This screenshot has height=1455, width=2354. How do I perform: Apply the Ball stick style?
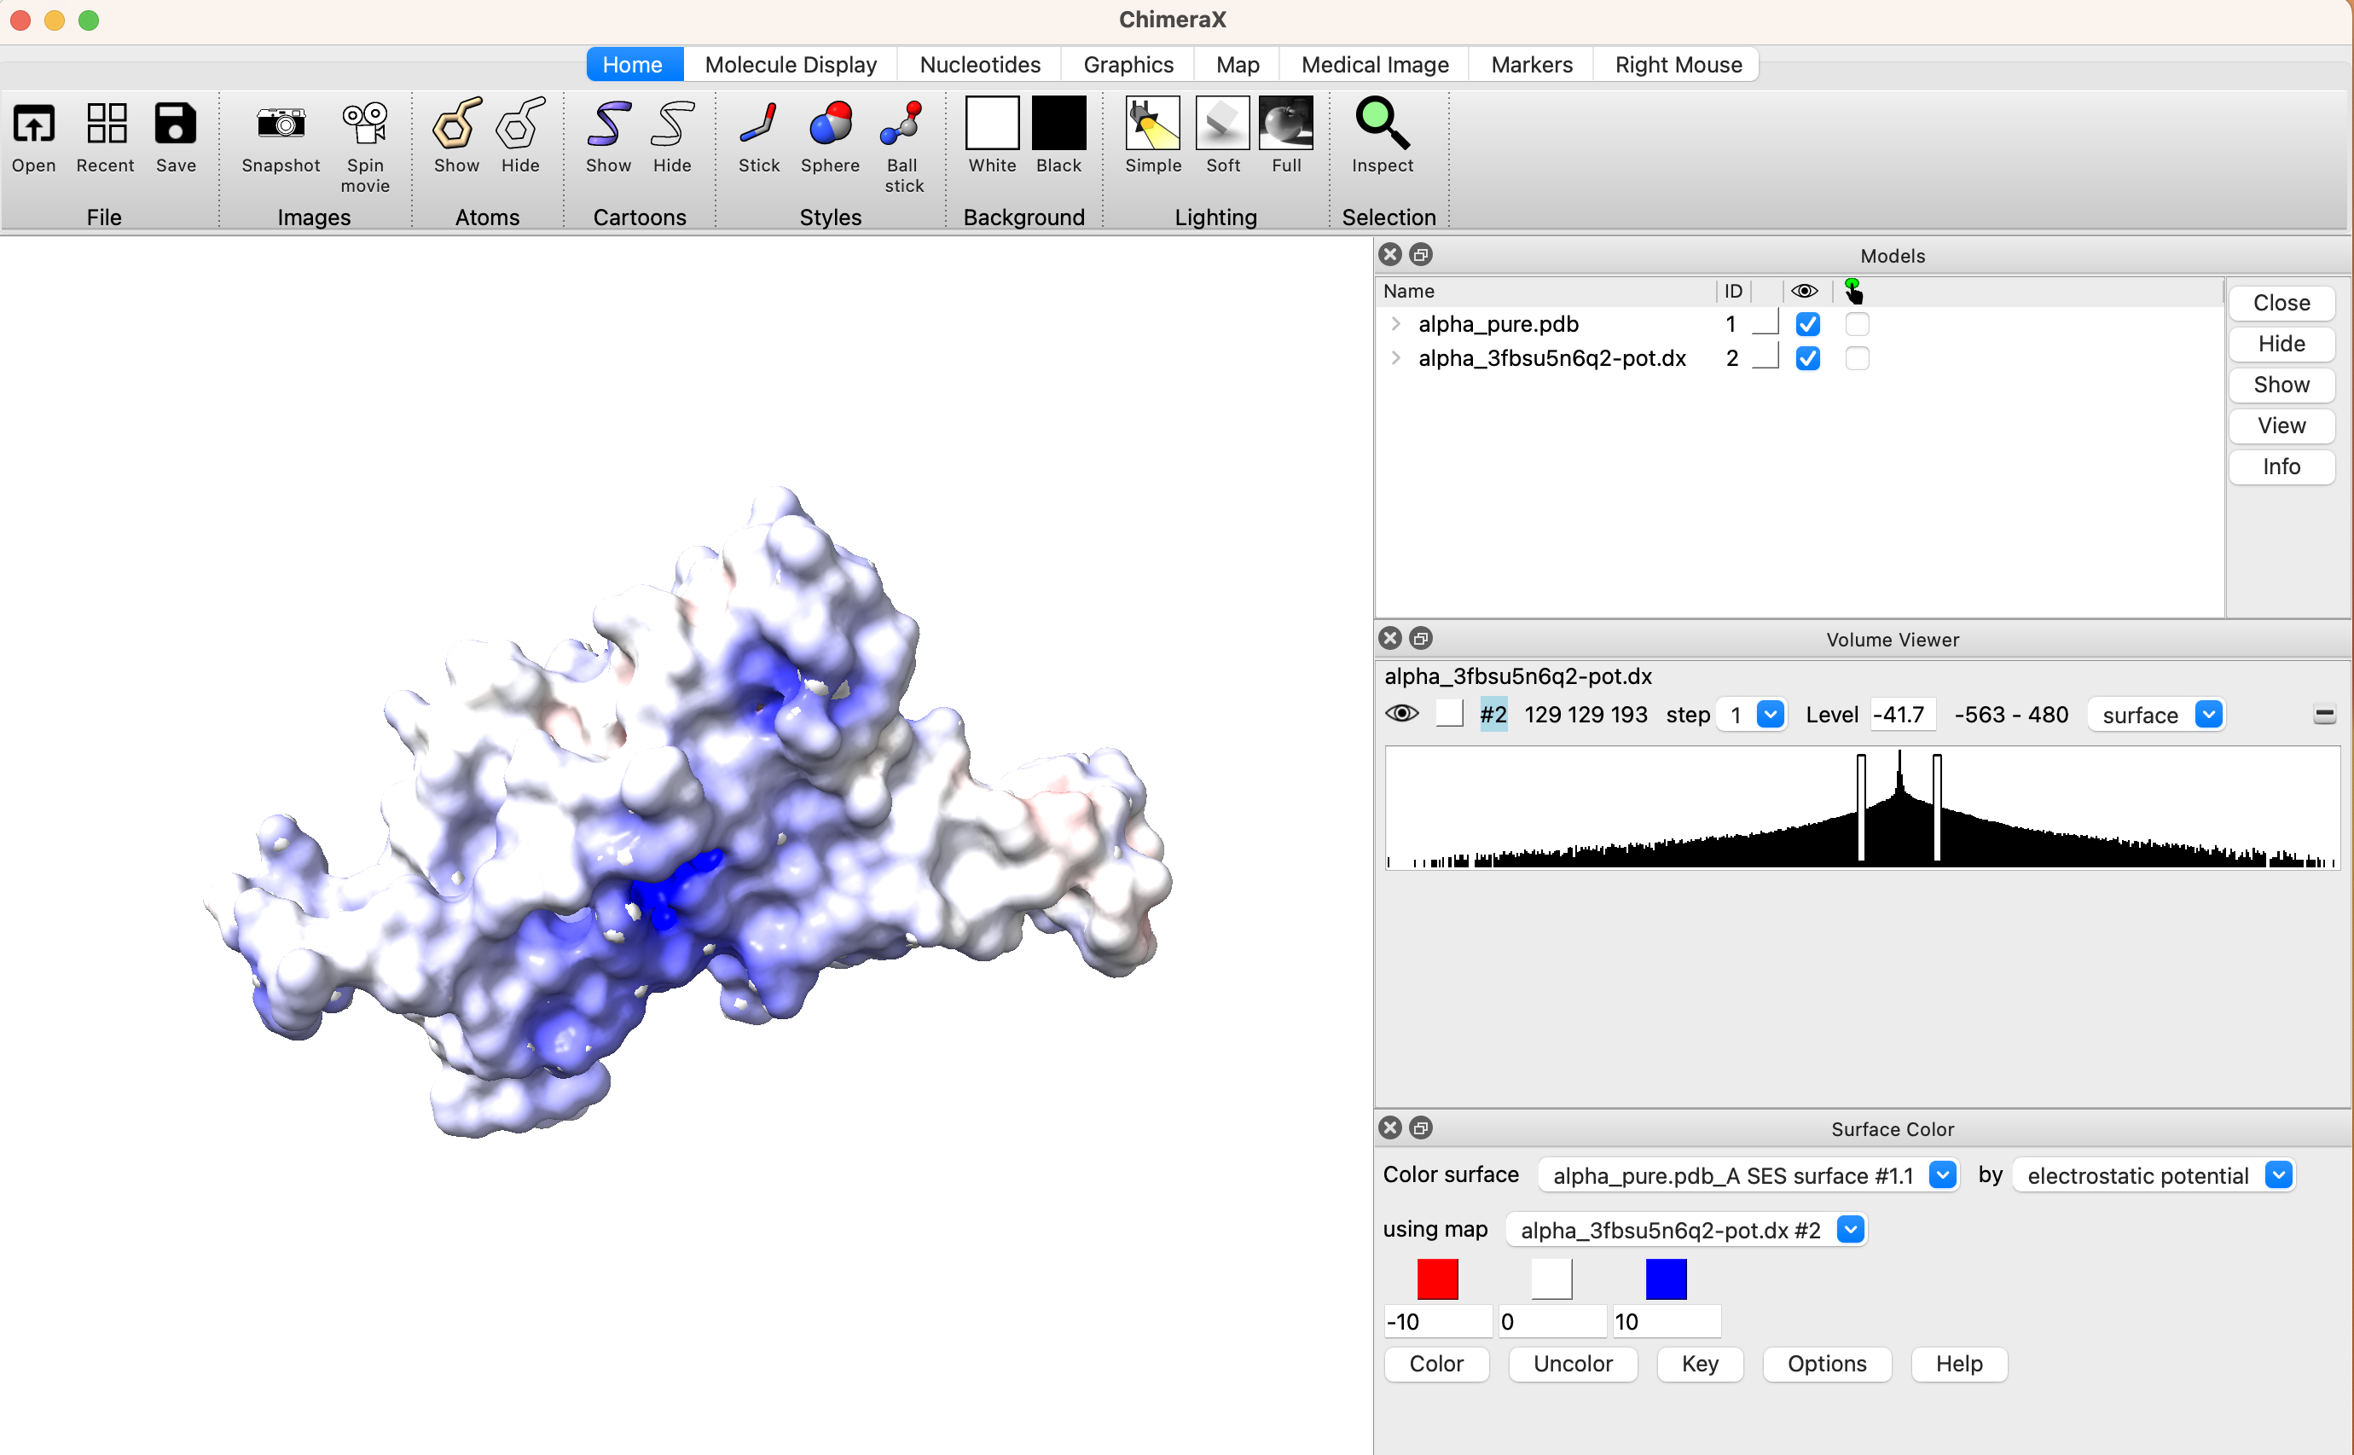pos(902,123)
